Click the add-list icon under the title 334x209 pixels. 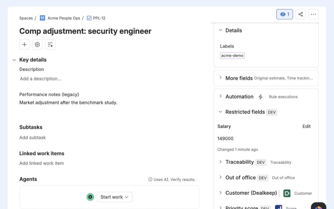[x=50, y=44]
